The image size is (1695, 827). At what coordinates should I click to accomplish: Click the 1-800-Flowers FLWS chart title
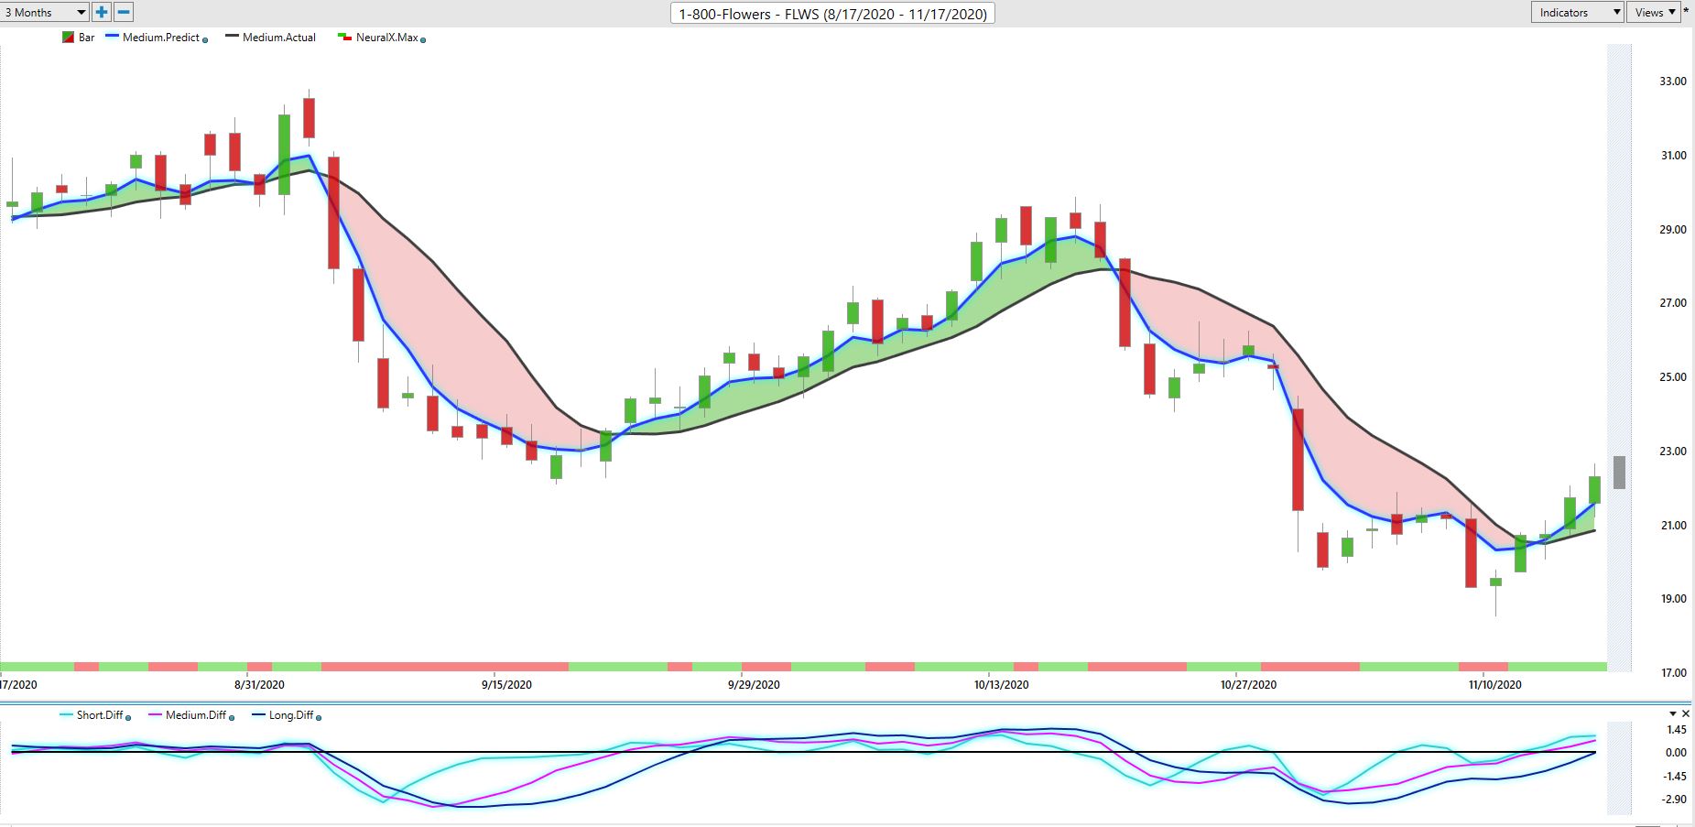point(832,14)
